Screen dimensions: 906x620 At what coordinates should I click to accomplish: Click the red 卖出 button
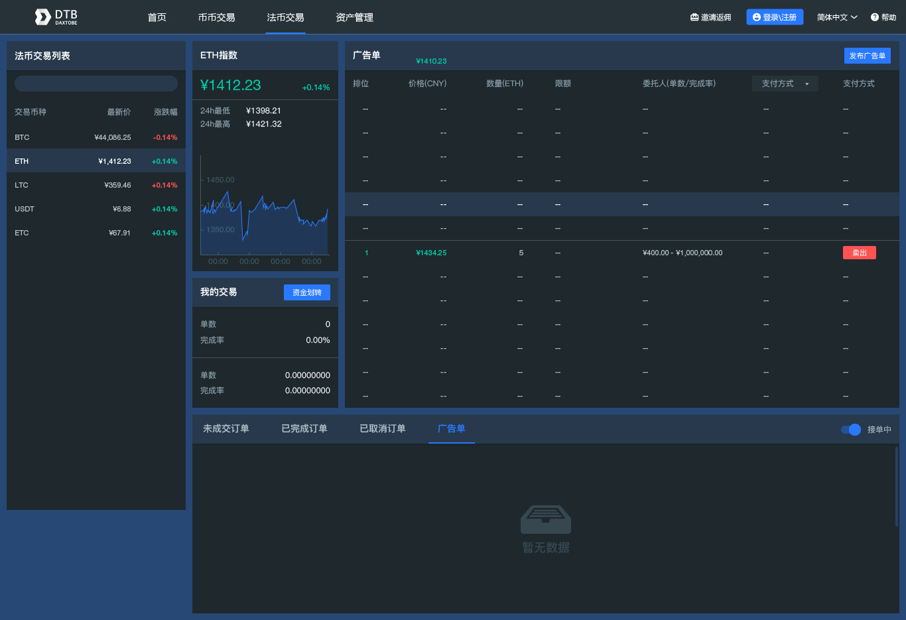click(x=860, y=253)
